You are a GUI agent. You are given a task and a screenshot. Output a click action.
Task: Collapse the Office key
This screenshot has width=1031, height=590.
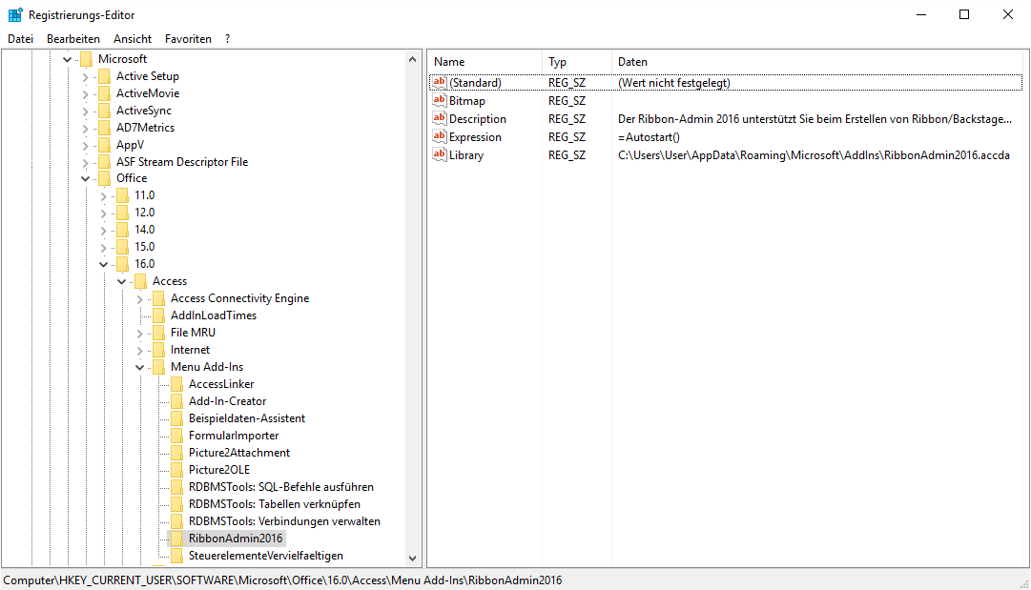(86, 178)
